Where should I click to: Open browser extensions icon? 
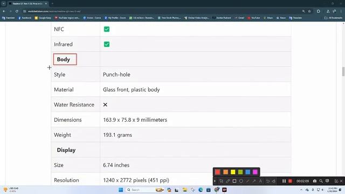tap(319, 11)
